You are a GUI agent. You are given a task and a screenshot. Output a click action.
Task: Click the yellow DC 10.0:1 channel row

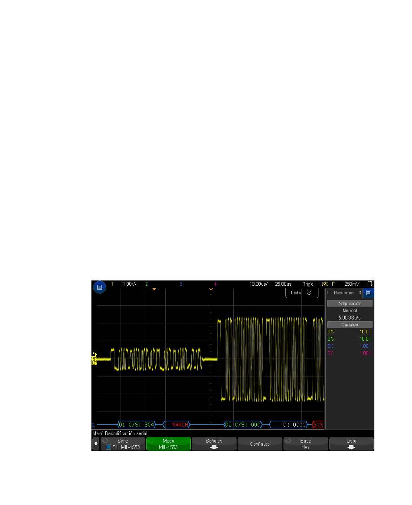pos(350,332)
